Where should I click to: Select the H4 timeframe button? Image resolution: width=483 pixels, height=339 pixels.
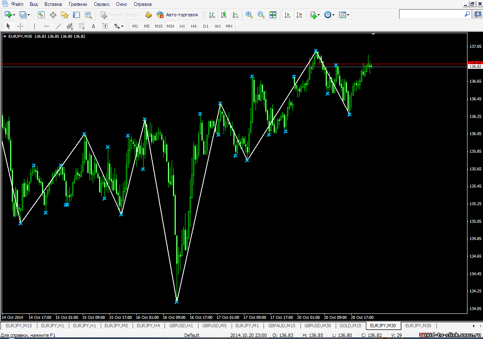[193, 26]
